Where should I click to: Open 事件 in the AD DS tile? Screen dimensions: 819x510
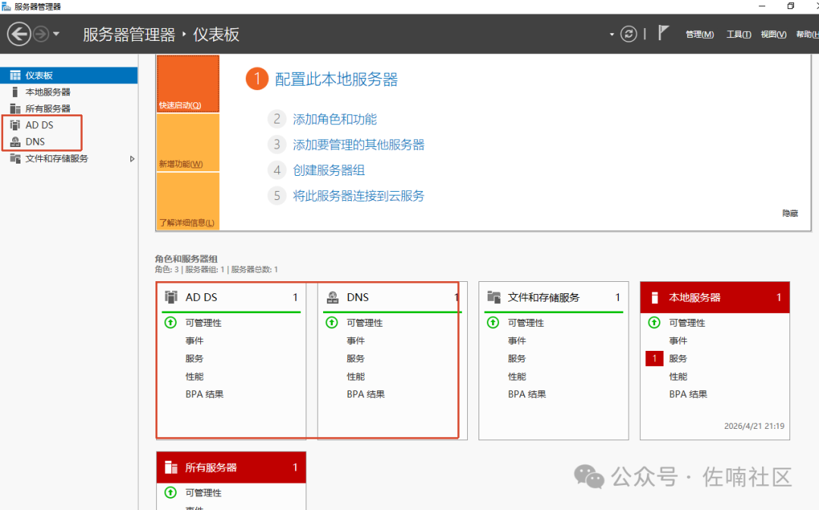pyautogui.click(x=194, y=341)
